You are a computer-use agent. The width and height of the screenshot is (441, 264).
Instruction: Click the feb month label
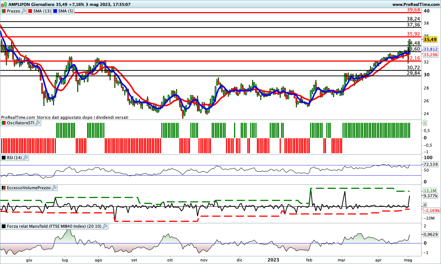pyautogui.click(x=309, y=260)
